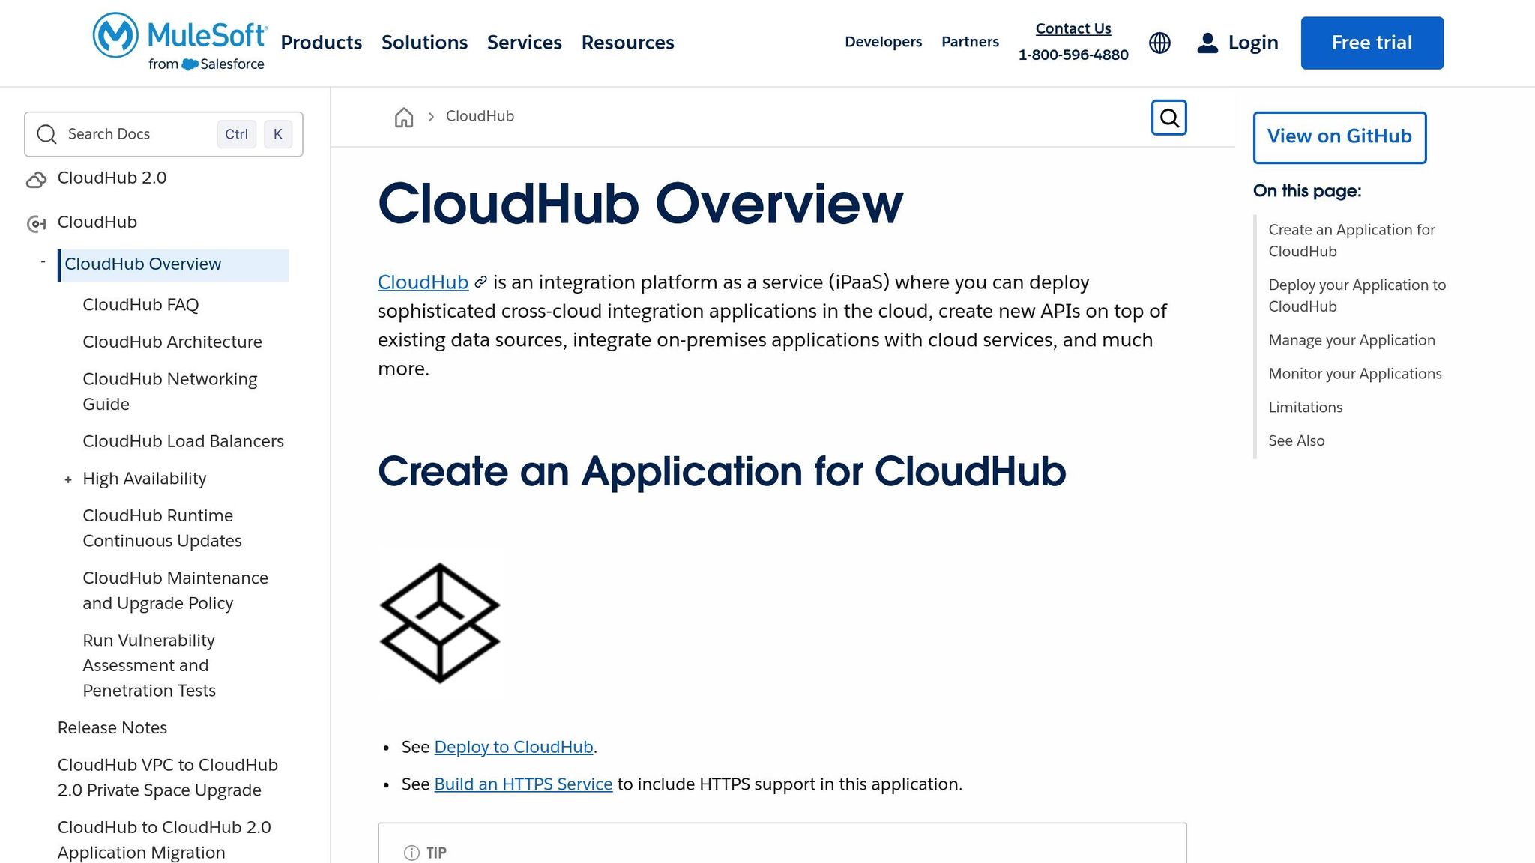Open the Products menu
This screenshot has height=863, width=1535.
point(321,43)
